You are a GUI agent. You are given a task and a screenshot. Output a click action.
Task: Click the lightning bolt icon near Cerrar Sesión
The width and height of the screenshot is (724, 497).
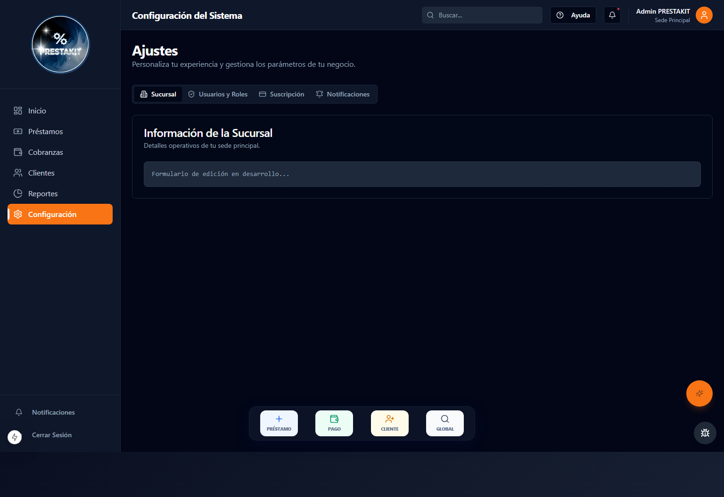pyautogui.click(x=15, y=437)
